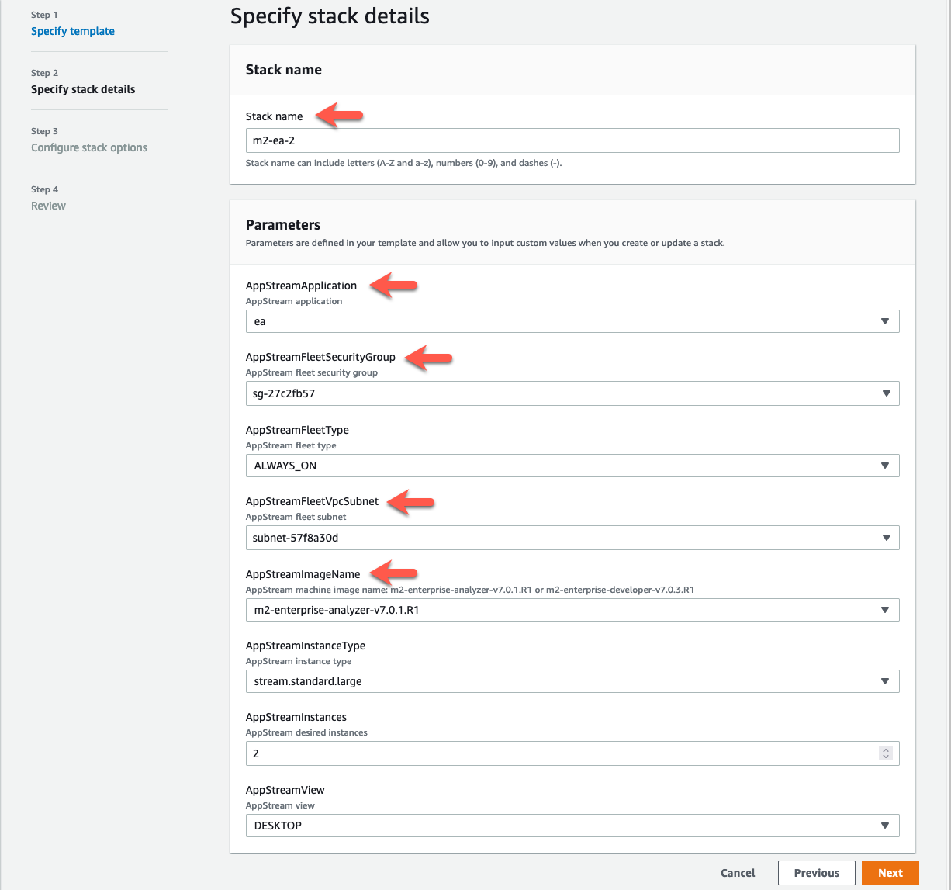Click the subnet-57f8a30d dropdown arrow icon
The image size is (951, 890).
coord(884,538)
